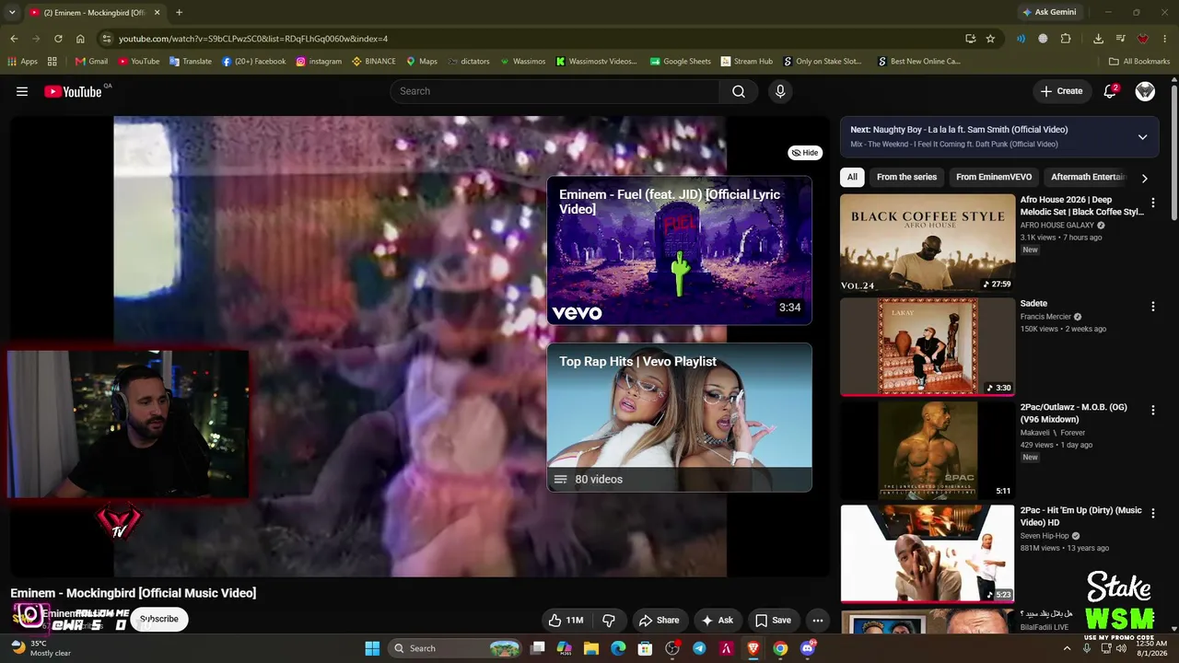Reload the current page
Image resolution: width=1179 pixels, height=663 pixels.
[58, 39]
